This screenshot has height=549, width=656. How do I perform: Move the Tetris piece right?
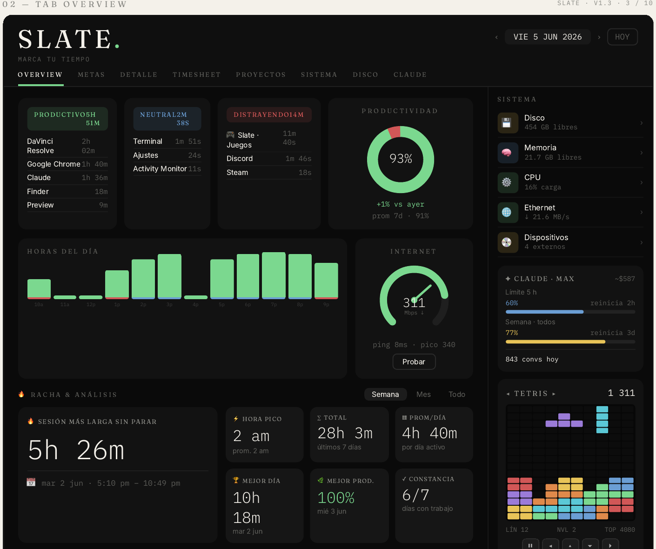click(610, 545)
